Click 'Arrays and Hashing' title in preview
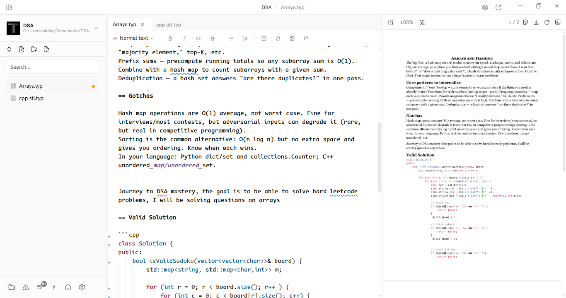Image resolution: width=566 pixels, height=298 pixels. 472,59
